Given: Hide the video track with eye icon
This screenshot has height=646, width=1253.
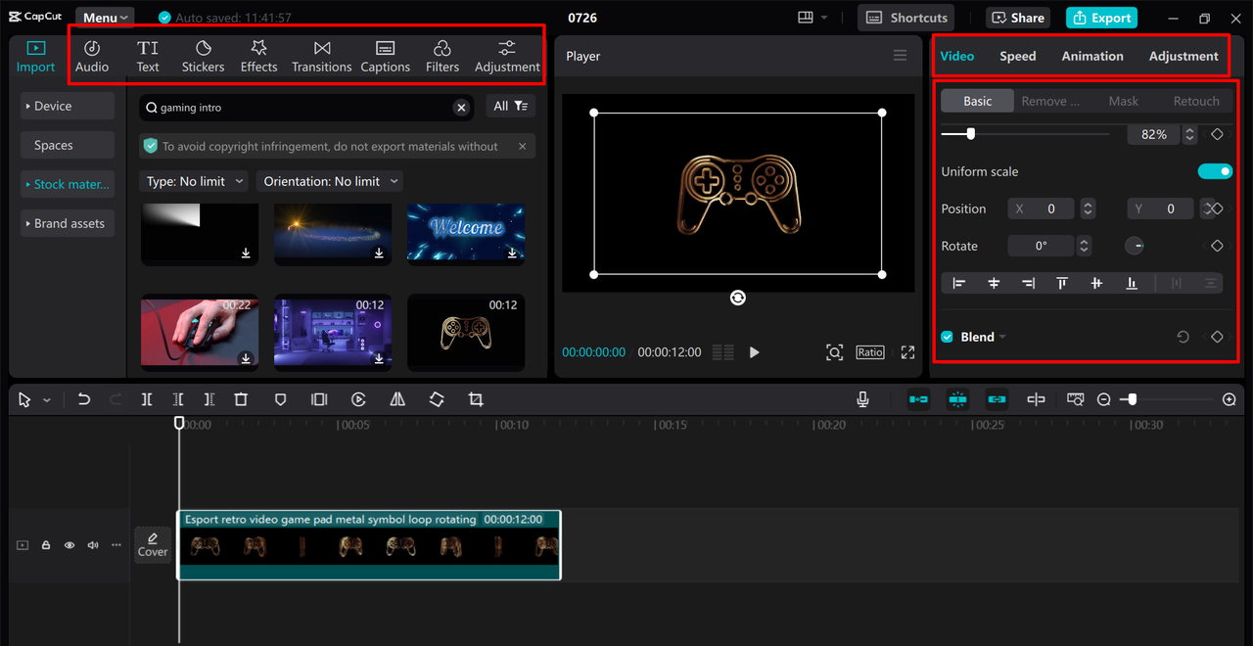Looking at the screenshot, I should [70, 545].
